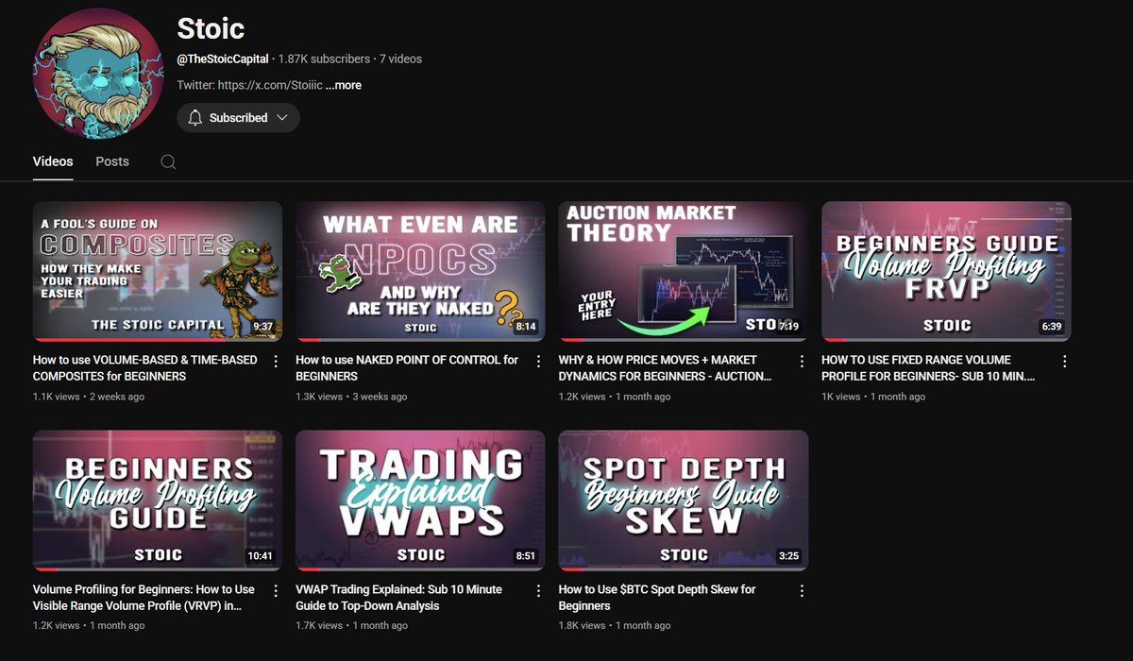This screenshot has height=661, width=1133.
Task: Open three-dot menu for FIXED RANGE VOLUME PROFILE video
Action: pos(1064,361)
